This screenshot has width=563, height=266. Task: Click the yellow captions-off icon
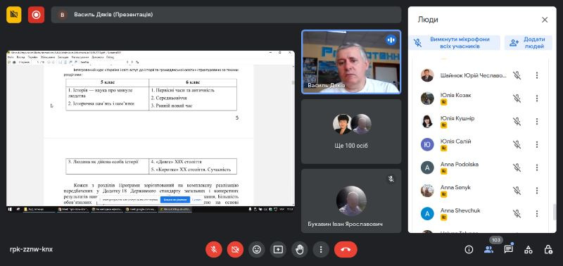pyautogui.click(x=14, y=15)
